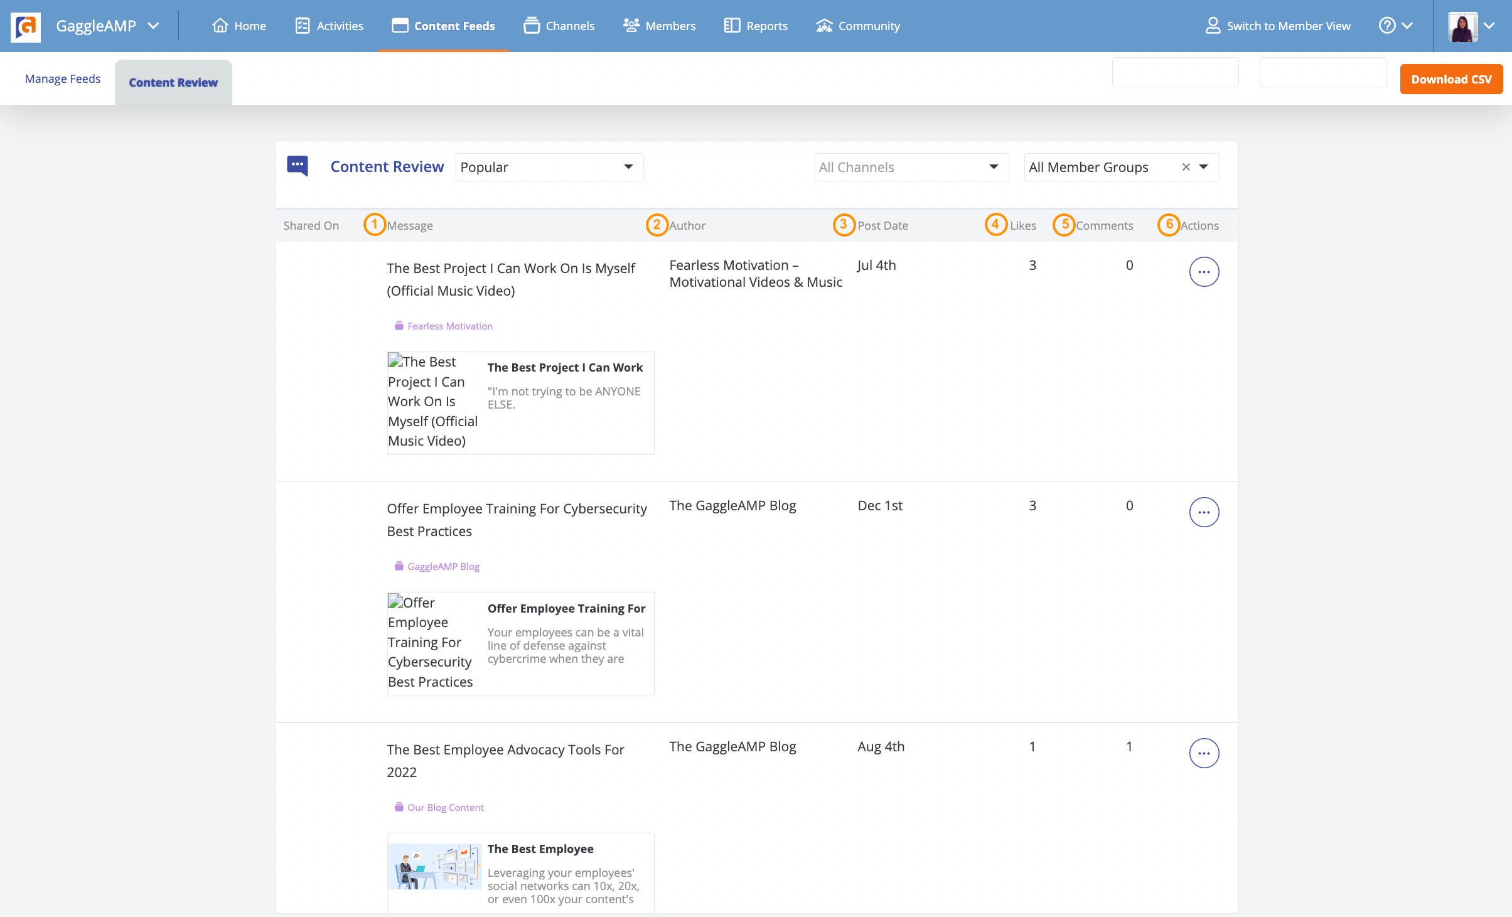Open the All Channels dropdown
Viewport: 1512px width, 917px height.
[911, 167]
